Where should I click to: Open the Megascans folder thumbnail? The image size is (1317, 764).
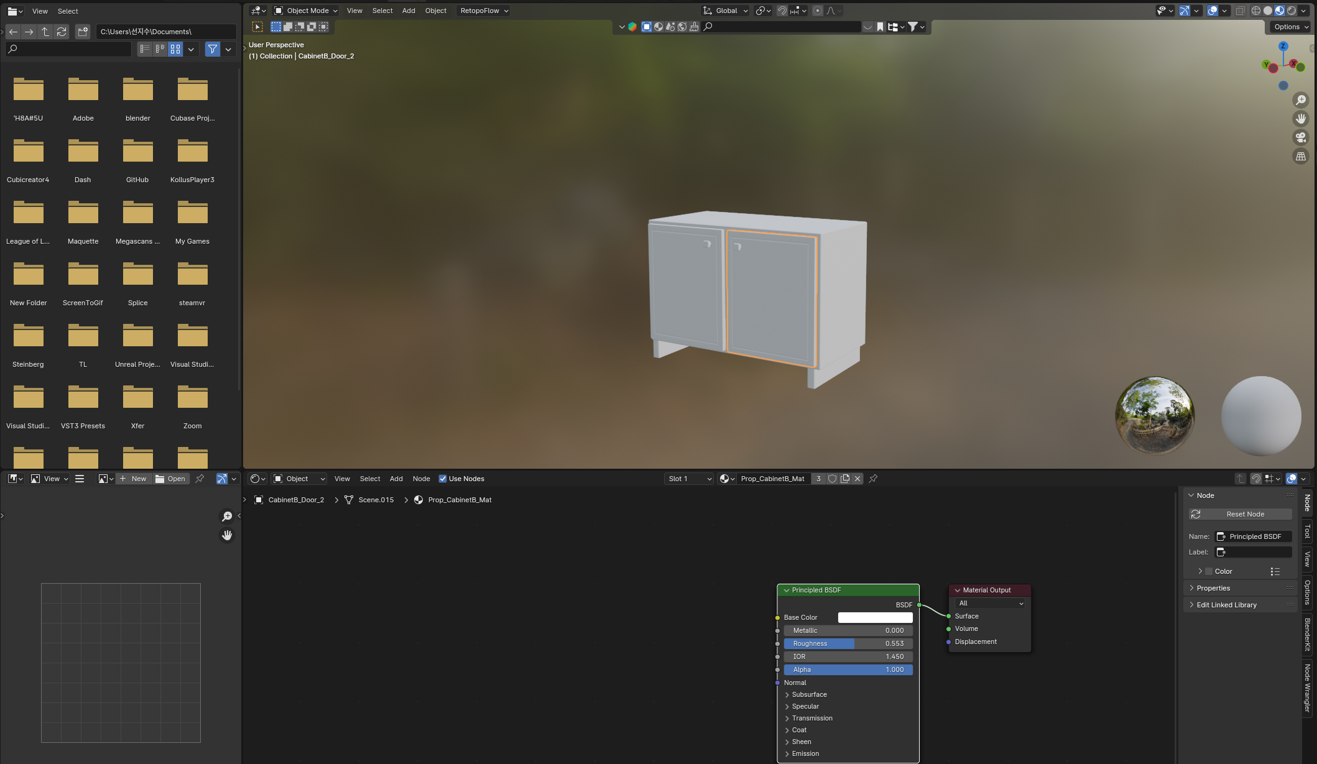point(137,214)
